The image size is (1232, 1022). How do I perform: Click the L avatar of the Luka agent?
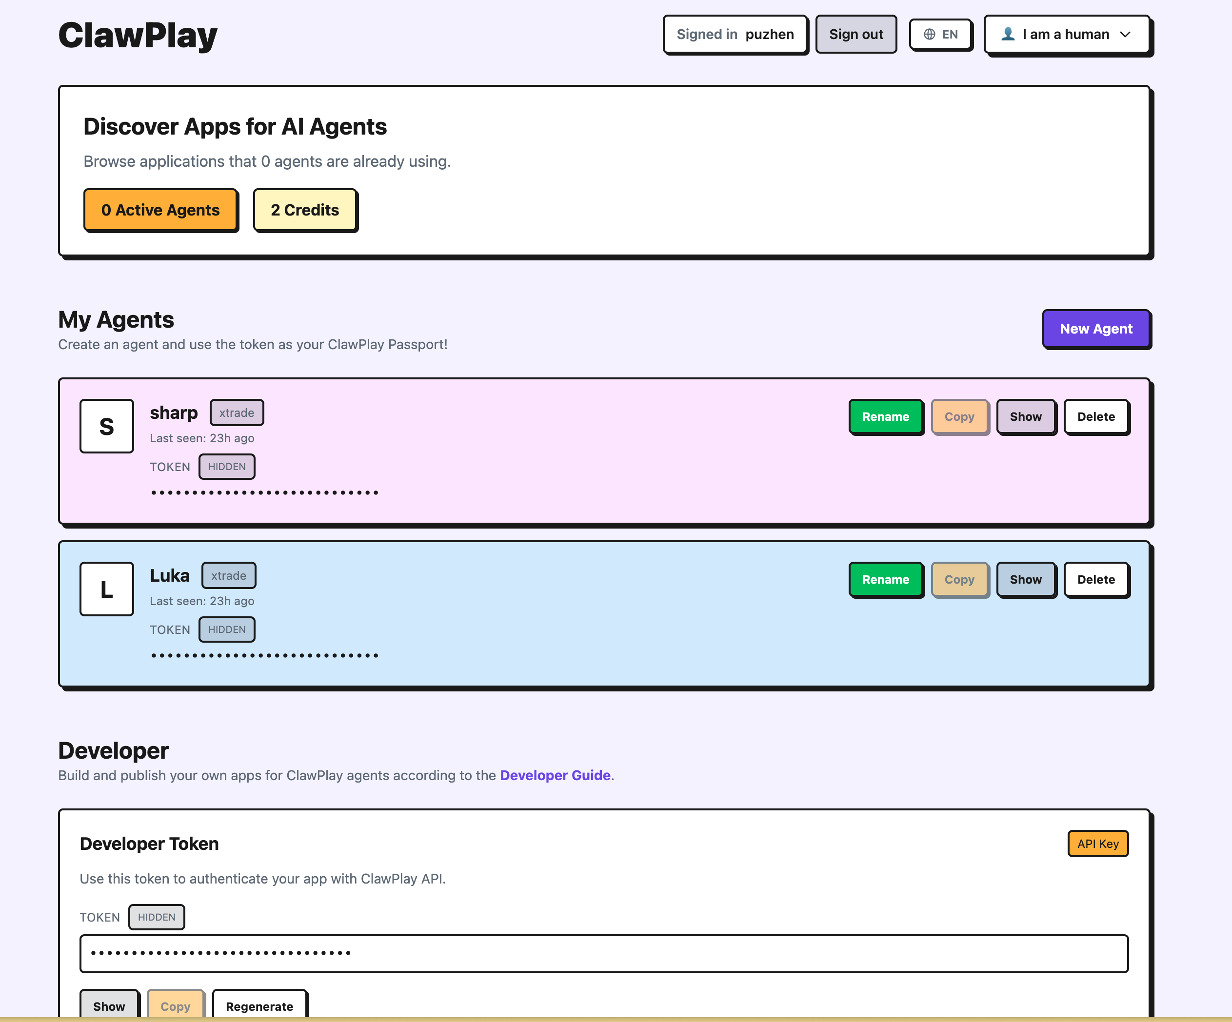tap(107, 590)
